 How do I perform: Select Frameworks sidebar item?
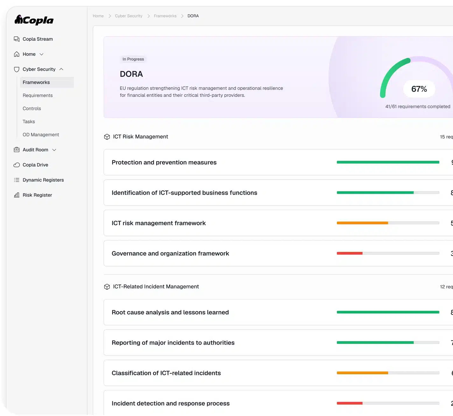coord(47,82)
